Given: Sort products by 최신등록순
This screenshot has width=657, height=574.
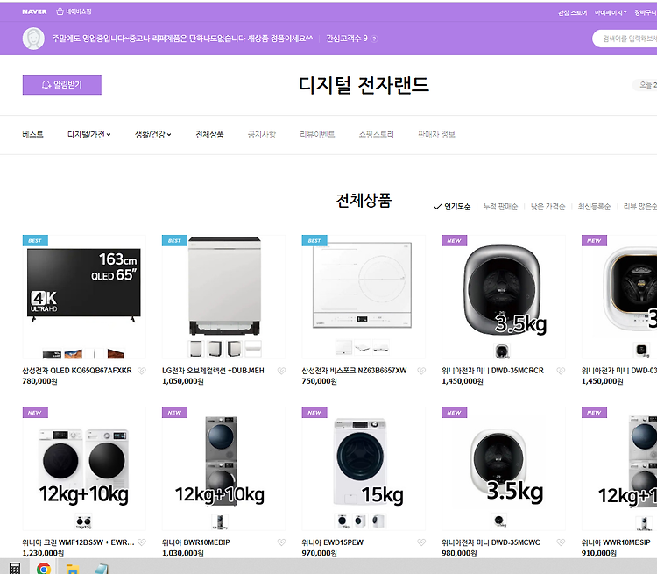Looking at the screenshot, I should [594, 207].
